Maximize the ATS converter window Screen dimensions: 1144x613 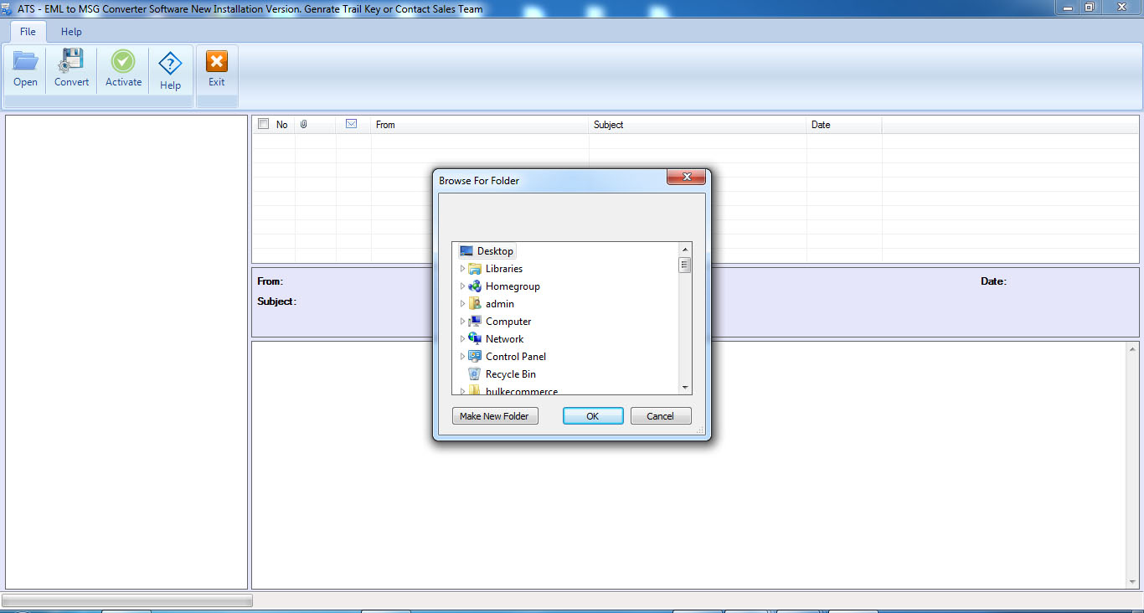click(x=1090, y=8)
